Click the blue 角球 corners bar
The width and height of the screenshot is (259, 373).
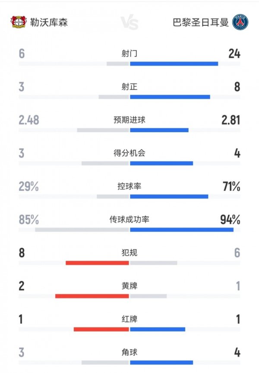coord(161,362)
